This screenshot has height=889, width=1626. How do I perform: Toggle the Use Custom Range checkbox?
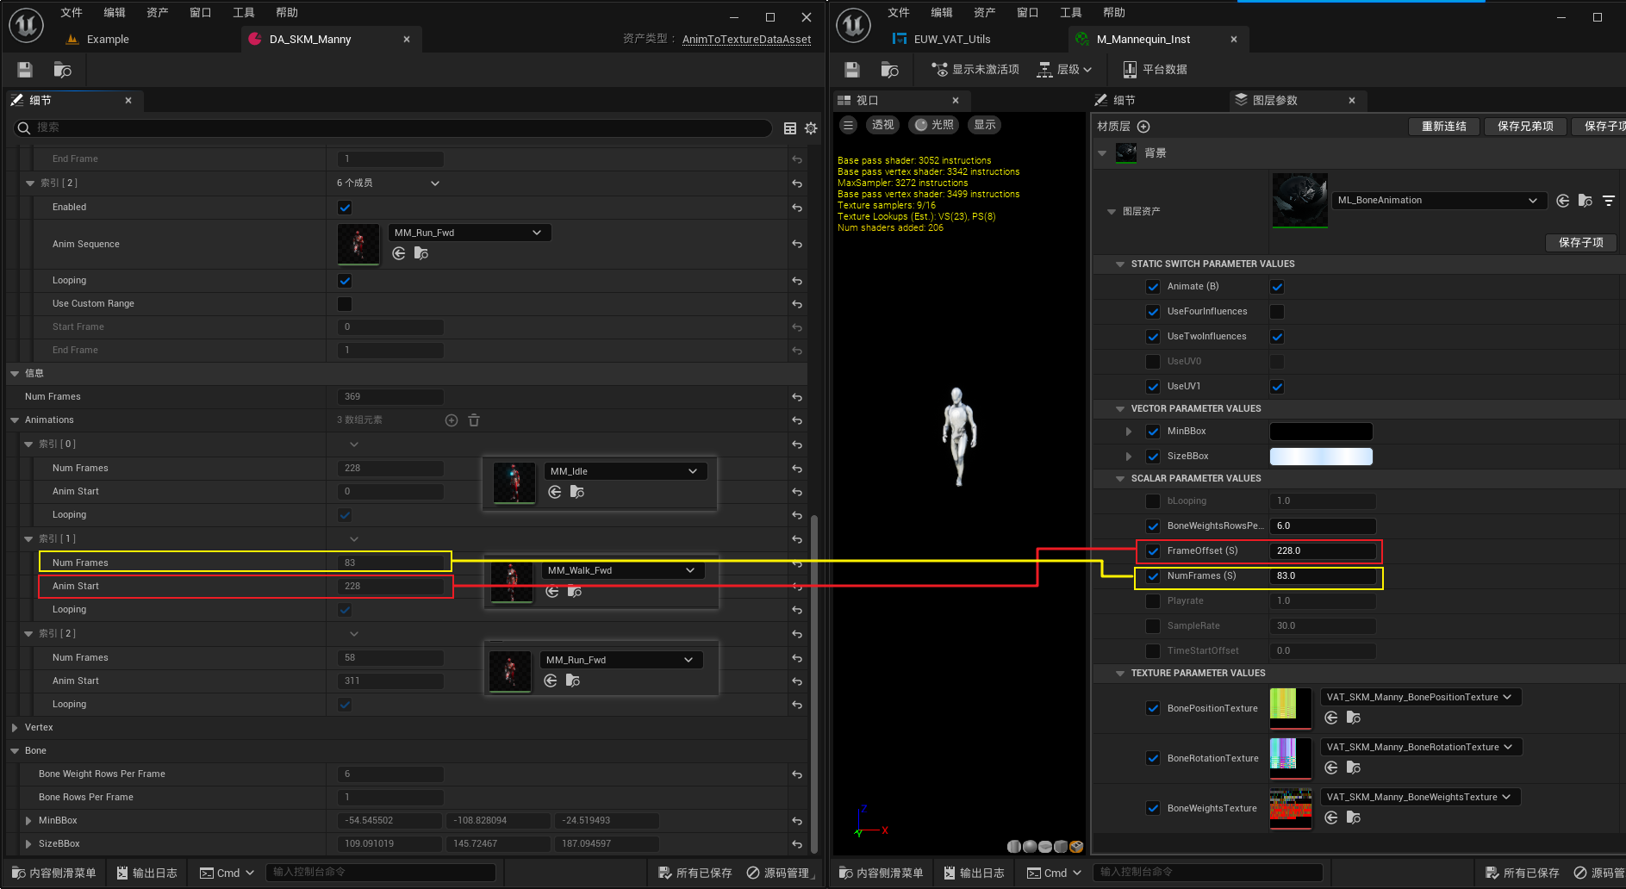(345, 304)
